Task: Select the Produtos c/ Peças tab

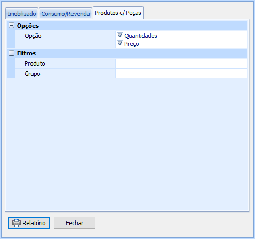Action: click(118, 13)
